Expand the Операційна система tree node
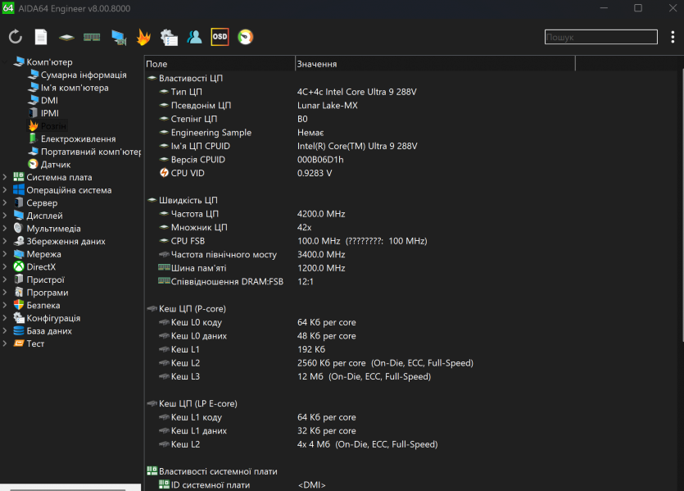 point(6,190)
